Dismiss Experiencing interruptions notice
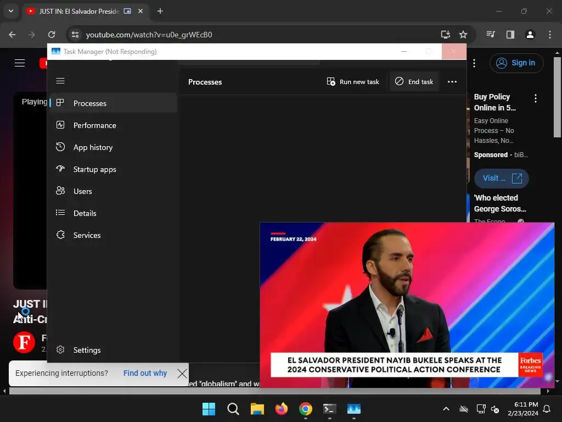 [x=182, y=373]
